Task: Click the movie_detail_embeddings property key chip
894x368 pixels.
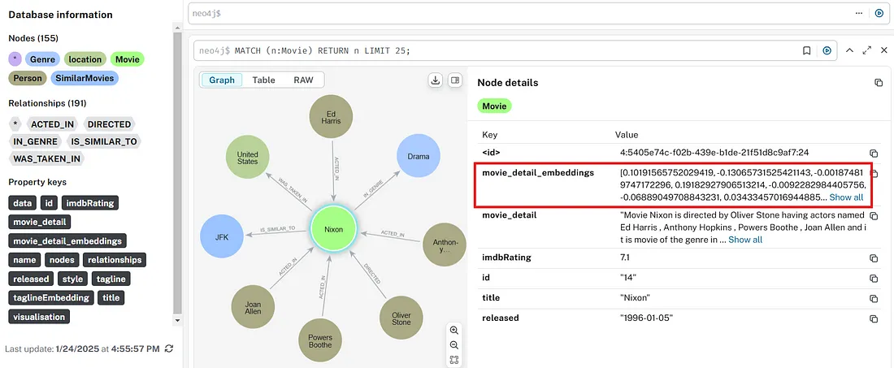Action: pos(67,241)
